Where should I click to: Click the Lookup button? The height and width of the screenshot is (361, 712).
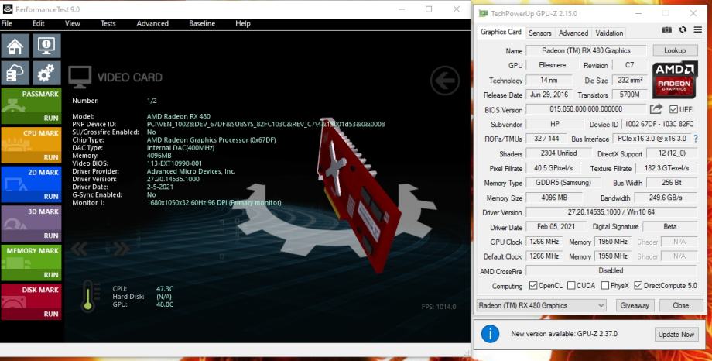point(675,50)
